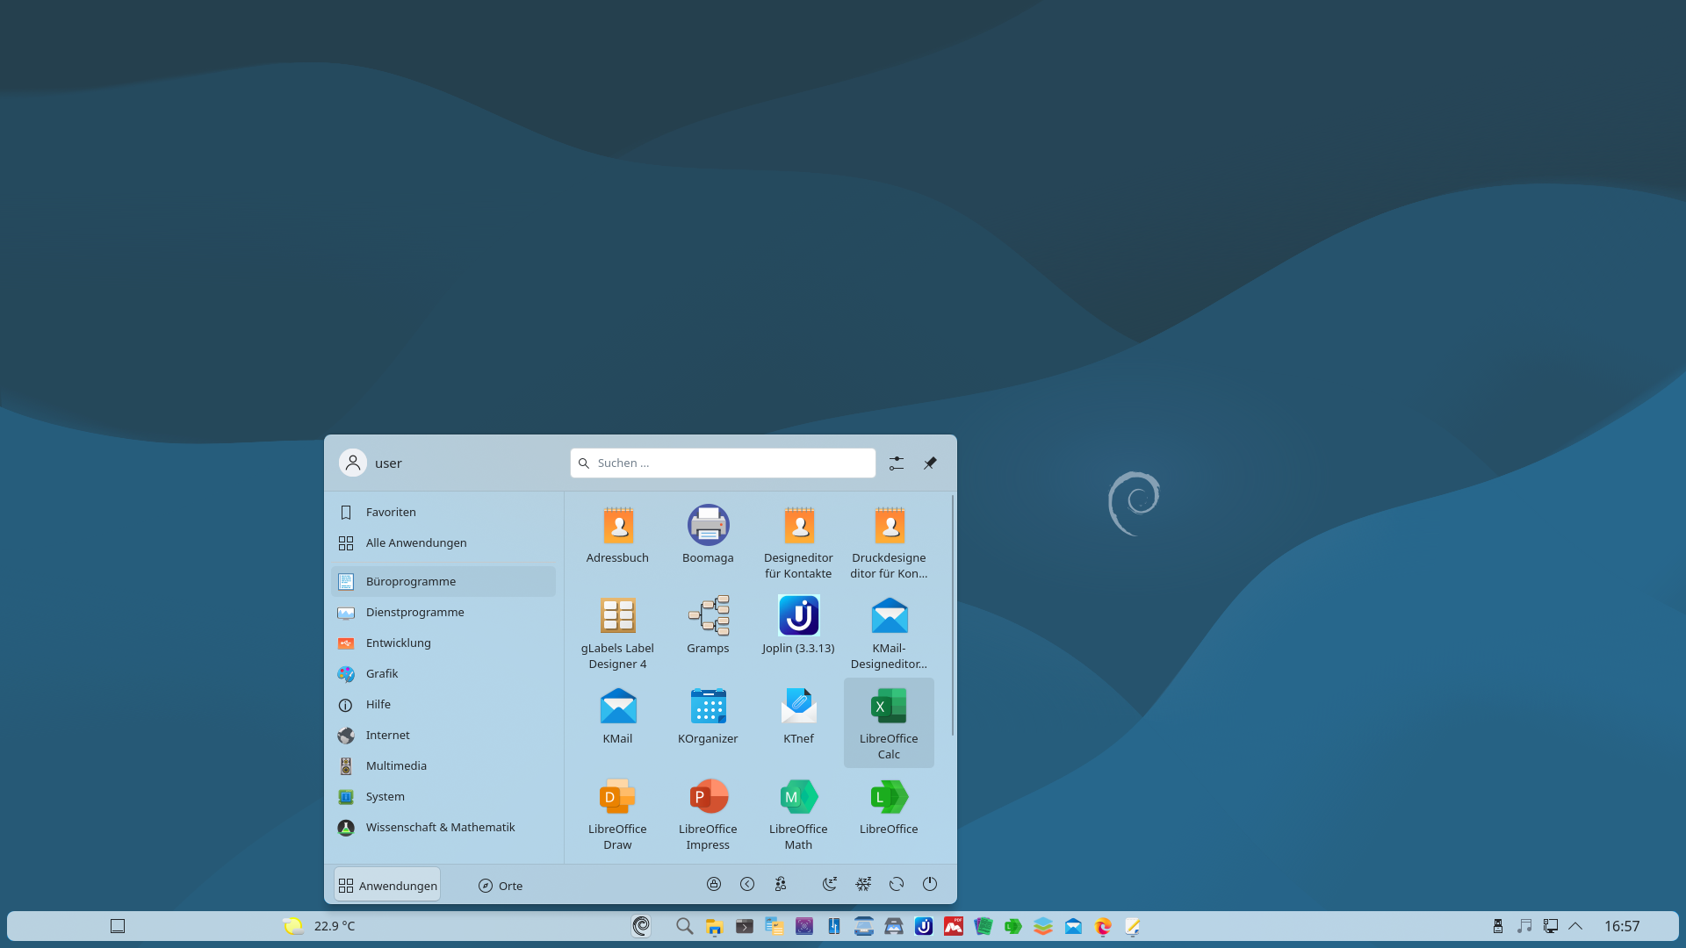
Task: Select the Favoriten category
Action: click(x=443, y=512)
